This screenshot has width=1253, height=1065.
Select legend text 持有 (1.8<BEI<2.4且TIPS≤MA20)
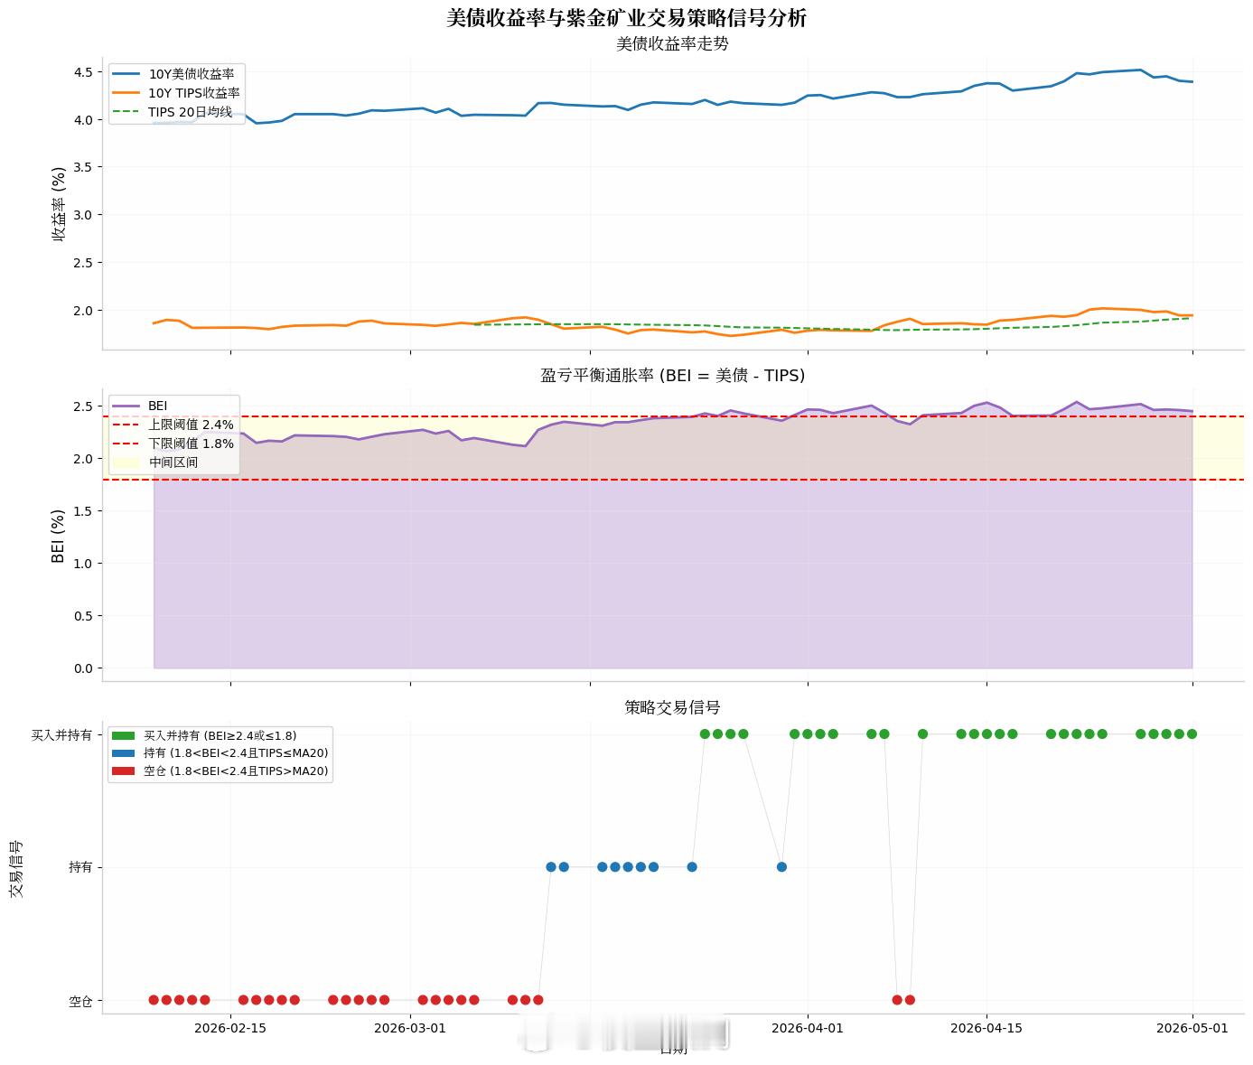pyautogui.click(x=236, y=753)
